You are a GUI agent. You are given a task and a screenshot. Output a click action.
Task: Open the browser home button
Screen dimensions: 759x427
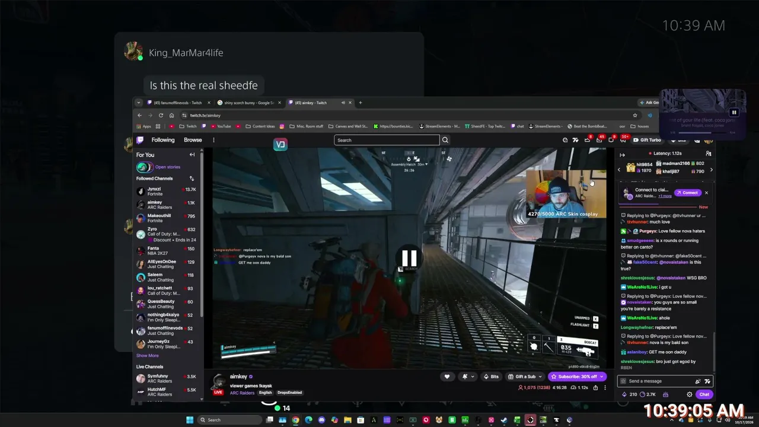(171, 115)
